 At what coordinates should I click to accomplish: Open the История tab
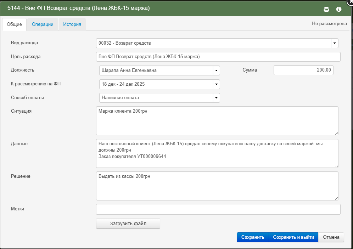click(72, 24)
